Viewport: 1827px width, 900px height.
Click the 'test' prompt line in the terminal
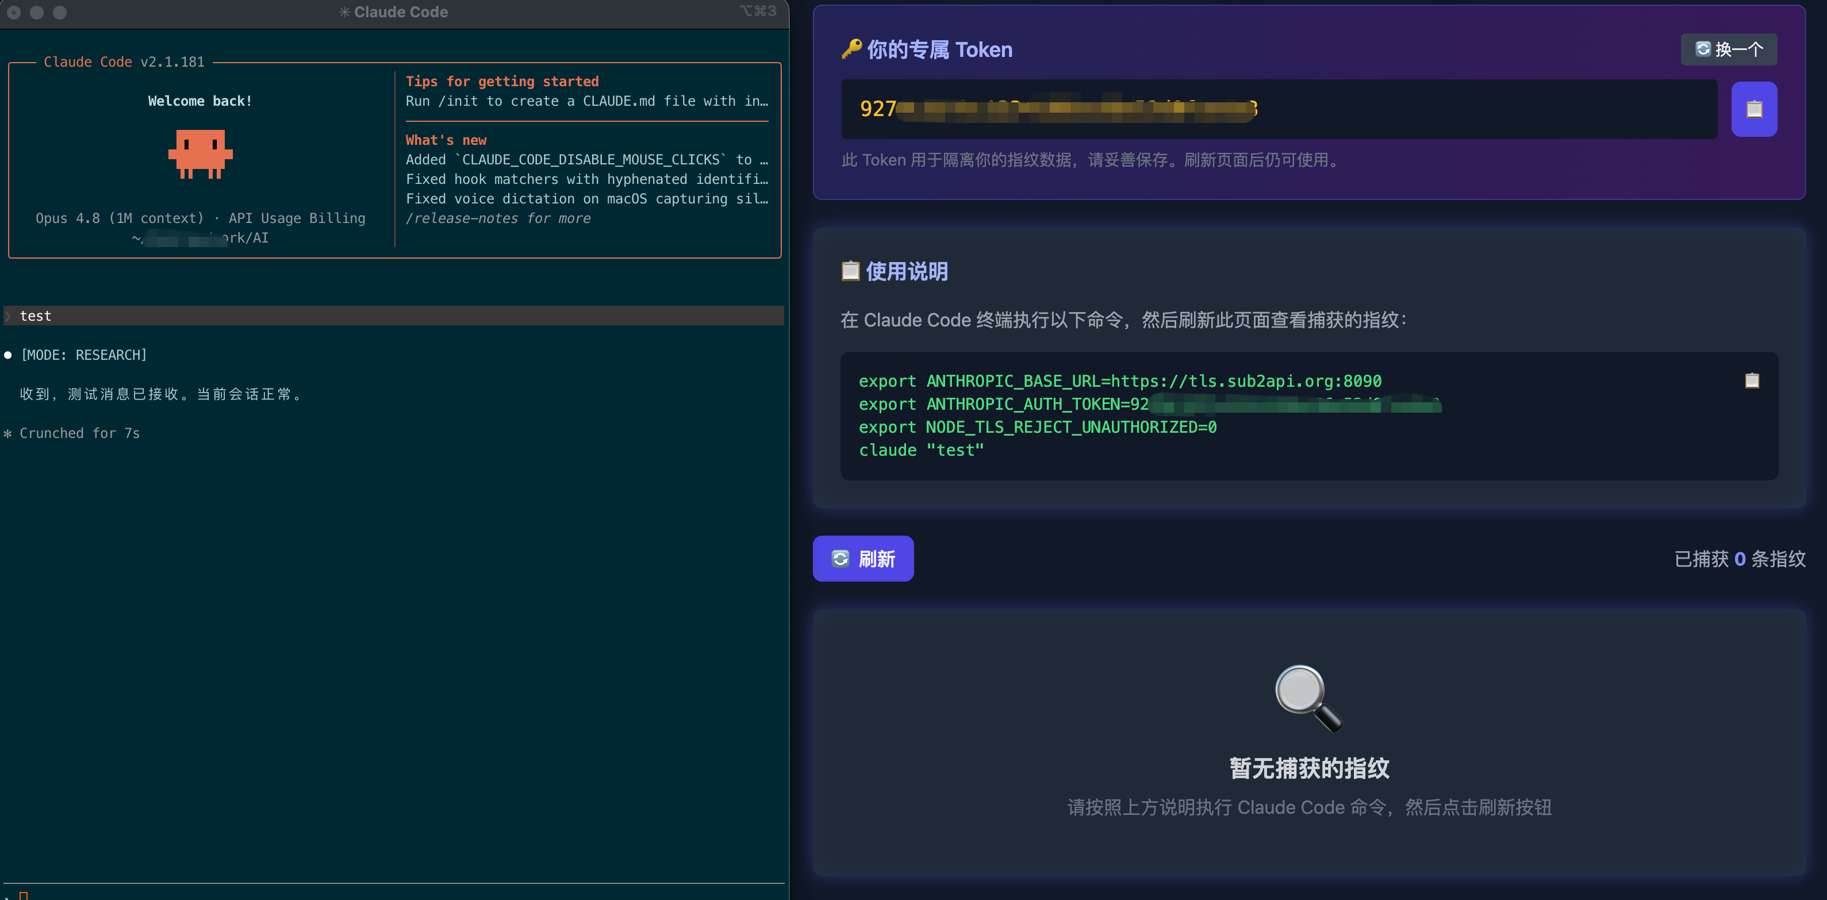pyautogui.click(x=394, y=316)
